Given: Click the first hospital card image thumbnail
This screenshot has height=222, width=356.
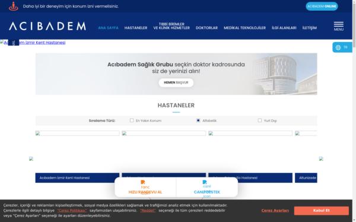Looking at the screenshot, I should [77, 133].
